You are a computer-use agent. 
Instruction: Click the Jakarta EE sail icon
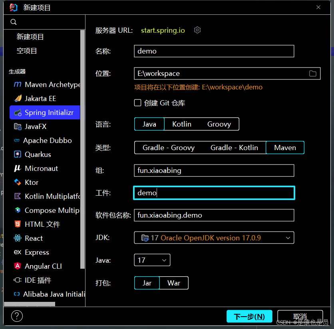pos(18,98)
